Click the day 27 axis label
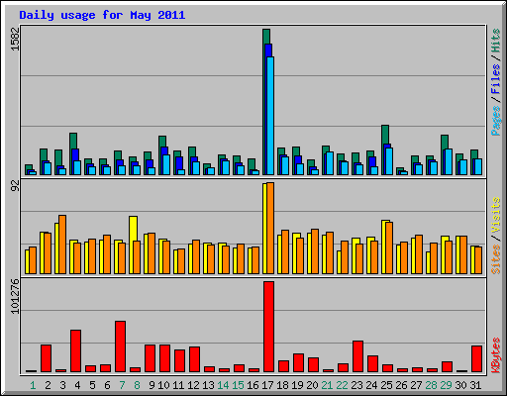507x396 pixels. 416,385
